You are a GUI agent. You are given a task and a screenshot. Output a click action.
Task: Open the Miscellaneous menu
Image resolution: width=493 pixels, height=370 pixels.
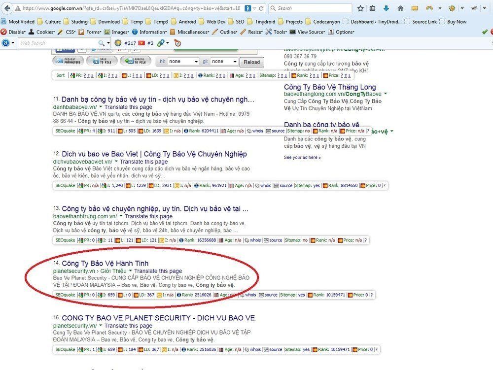[190, 32]
